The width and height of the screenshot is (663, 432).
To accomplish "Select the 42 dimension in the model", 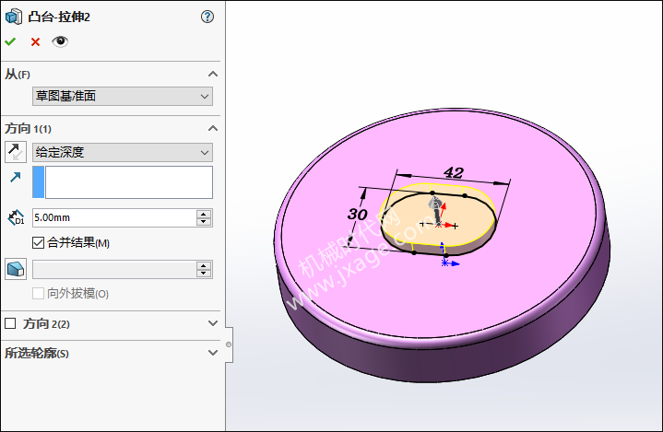I will [454, 172].
